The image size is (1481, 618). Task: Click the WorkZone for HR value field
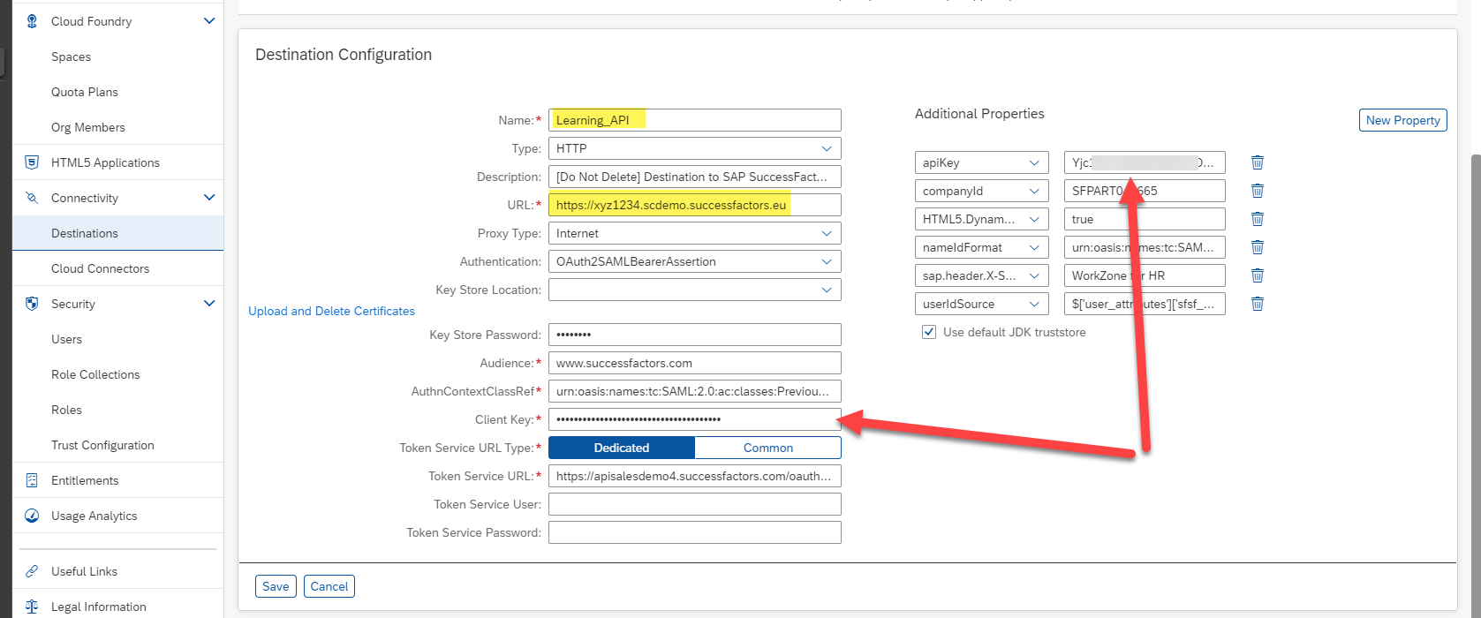click(1145, 275)
